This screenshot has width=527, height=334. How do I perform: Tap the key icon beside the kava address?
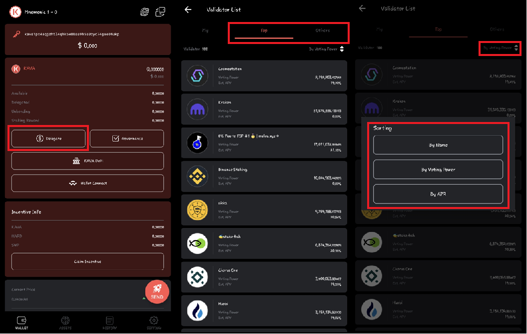(16, 34)
